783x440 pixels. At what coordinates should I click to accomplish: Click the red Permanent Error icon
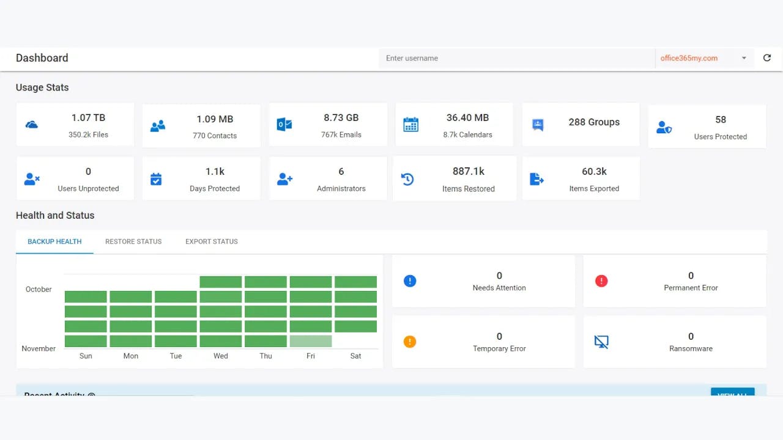coord(601,280)
